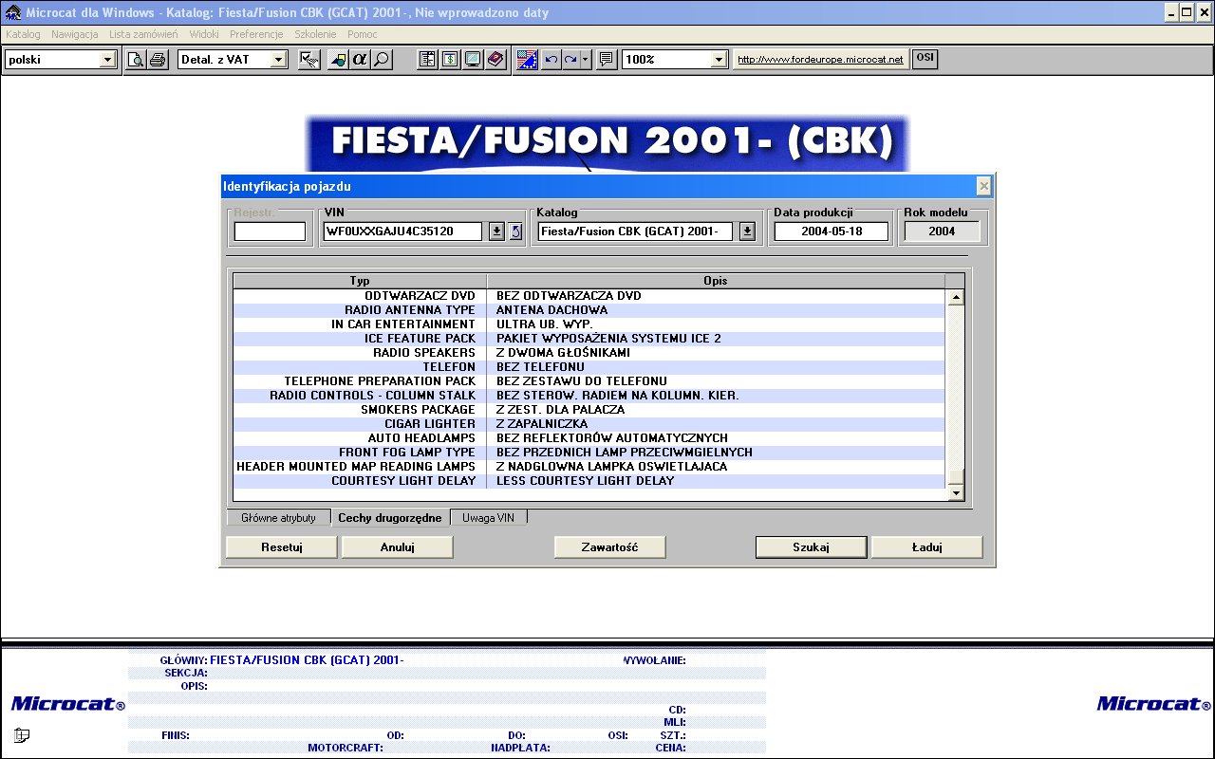Select the RADIO SPEAKERS row
The height and width of the screenshot is (759, 1215).
[589, 353]
